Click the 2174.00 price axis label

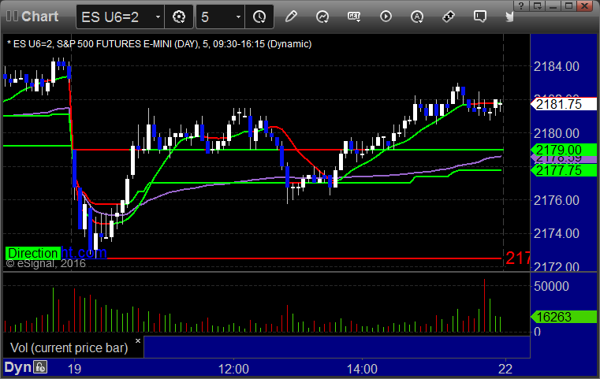point(557,233)
